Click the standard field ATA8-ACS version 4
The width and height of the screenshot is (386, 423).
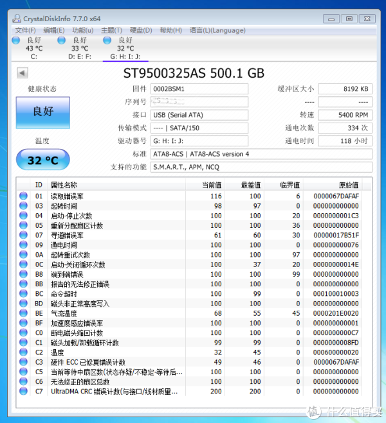pos(261,154)
